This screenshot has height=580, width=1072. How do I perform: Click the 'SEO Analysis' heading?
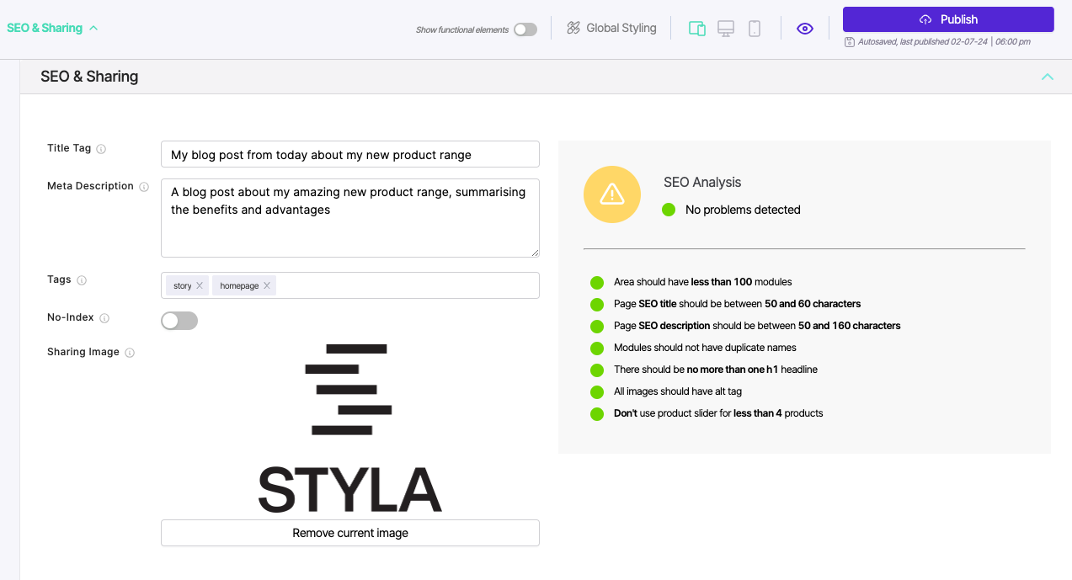pyautogui.click(x=702, y=183)
